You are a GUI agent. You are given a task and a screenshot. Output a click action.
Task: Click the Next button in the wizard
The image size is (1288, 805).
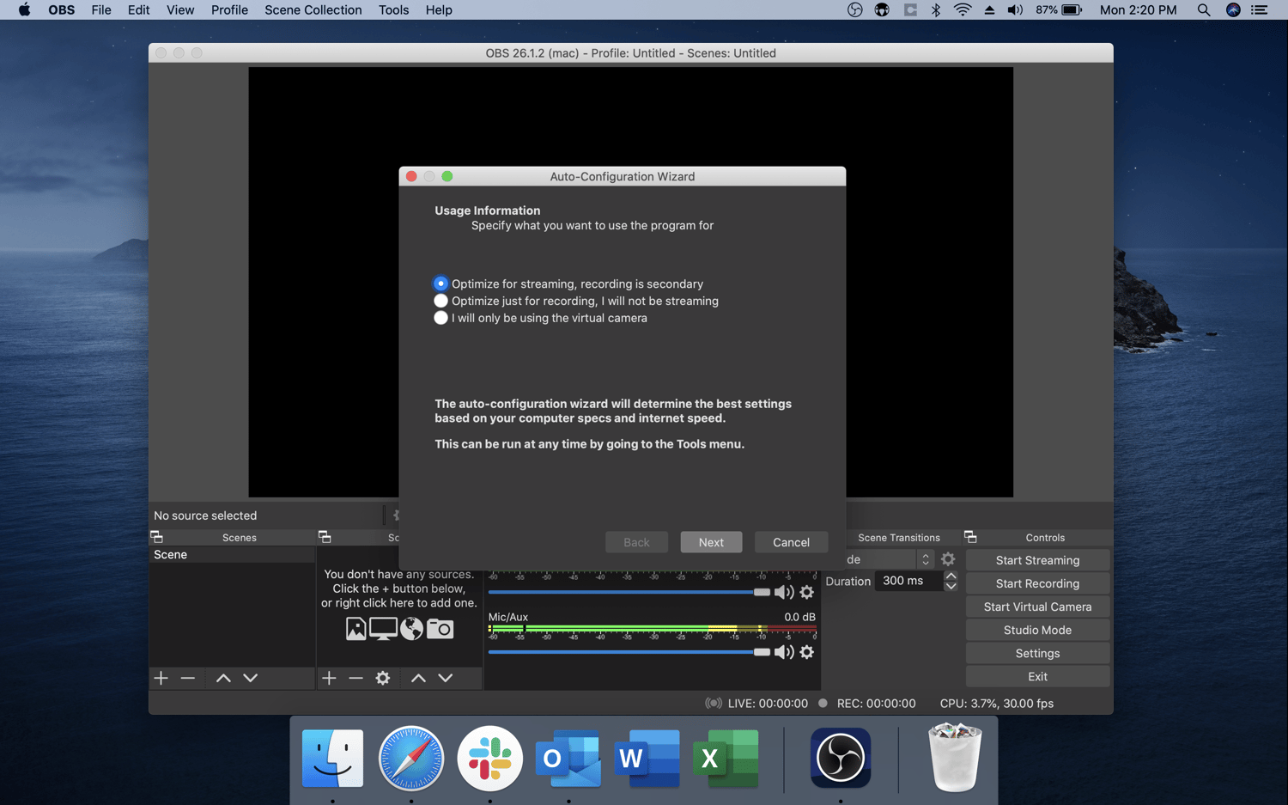pyautogui.click(x=711, y=541)
